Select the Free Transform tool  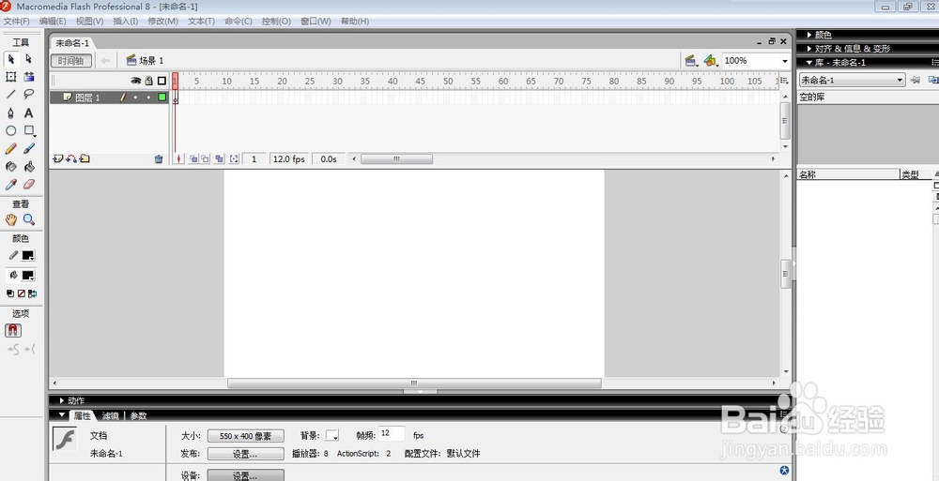pyautogui.click(x=10, y=77)
